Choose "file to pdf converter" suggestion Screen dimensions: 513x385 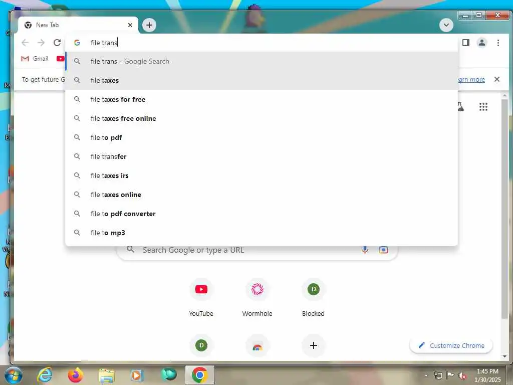point(262,214)
